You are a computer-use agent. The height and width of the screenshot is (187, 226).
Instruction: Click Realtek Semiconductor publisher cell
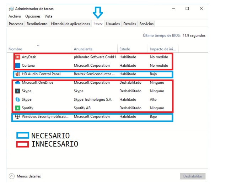[x=94, y=74]
